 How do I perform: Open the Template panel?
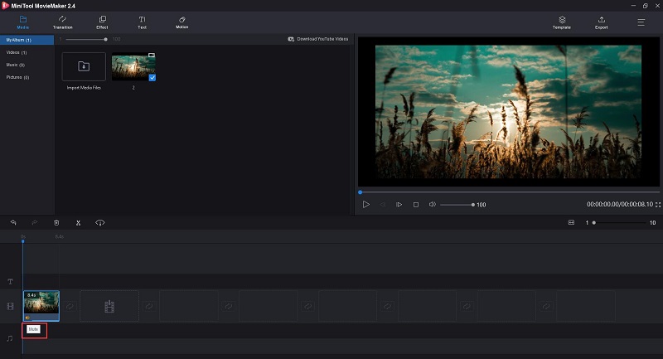pyautogui.click(x=562, y=22)
